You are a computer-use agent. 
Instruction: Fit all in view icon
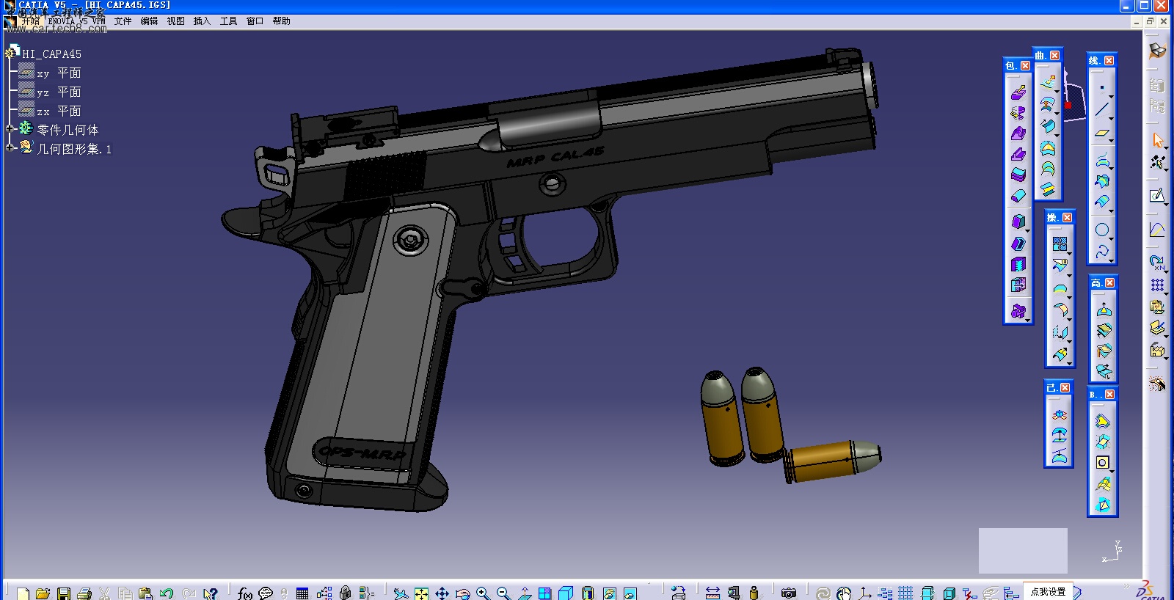point(421,593)
